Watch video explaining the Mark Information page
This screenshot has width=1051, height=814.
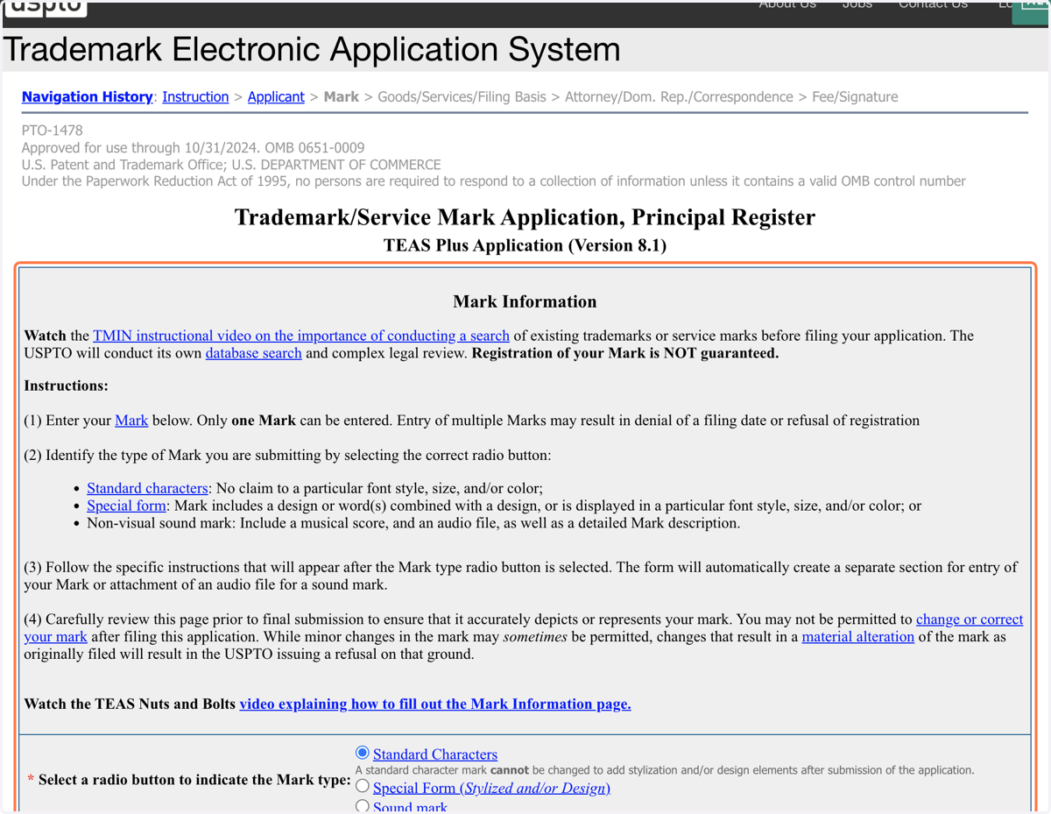tap(435, 704)
